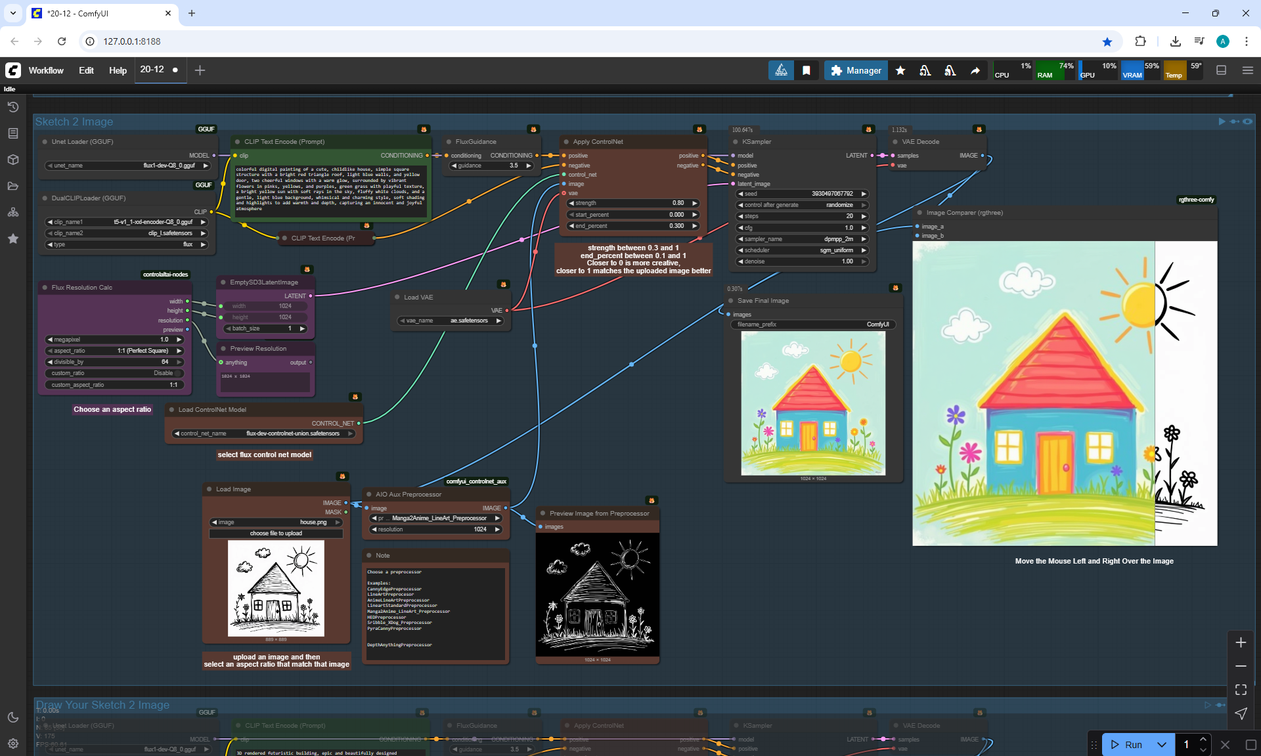The height and width of the screenshot is (756, 1261).
Task: Adjust the ControlNet strength 0.80 slider
Action: click(633, 203)
